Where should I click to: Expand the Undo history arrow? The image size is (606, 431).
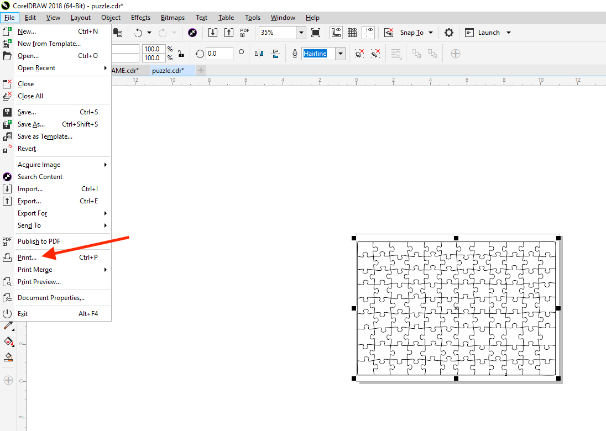(149, 33)
